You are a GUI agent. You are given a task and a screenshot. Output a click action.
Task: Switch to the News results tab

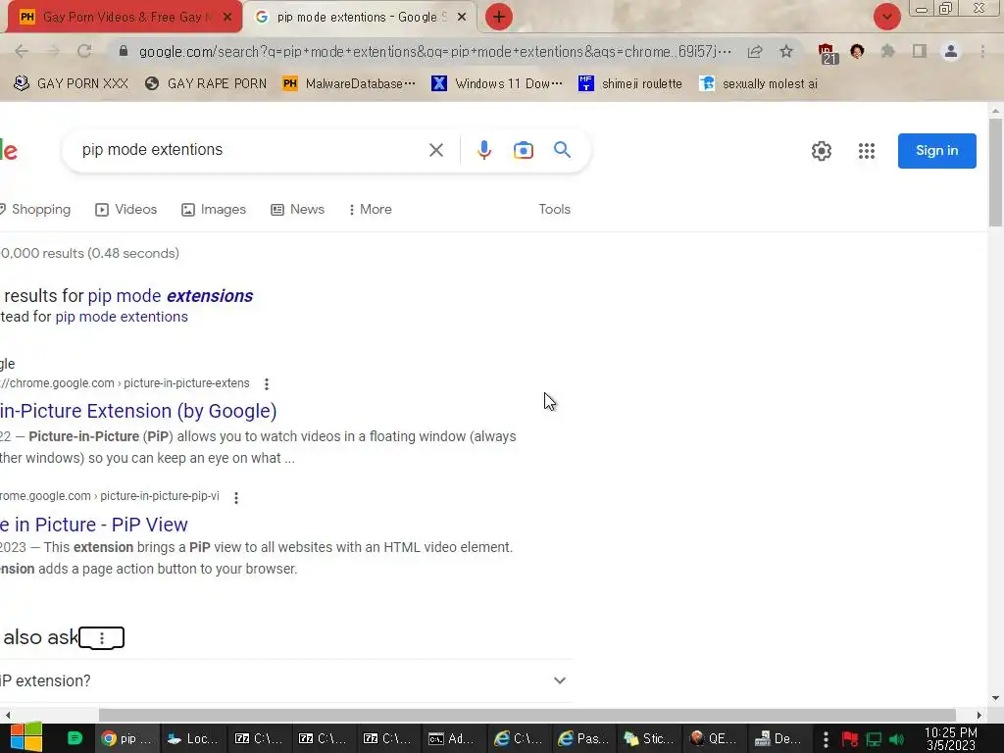(x=298, y=210)
